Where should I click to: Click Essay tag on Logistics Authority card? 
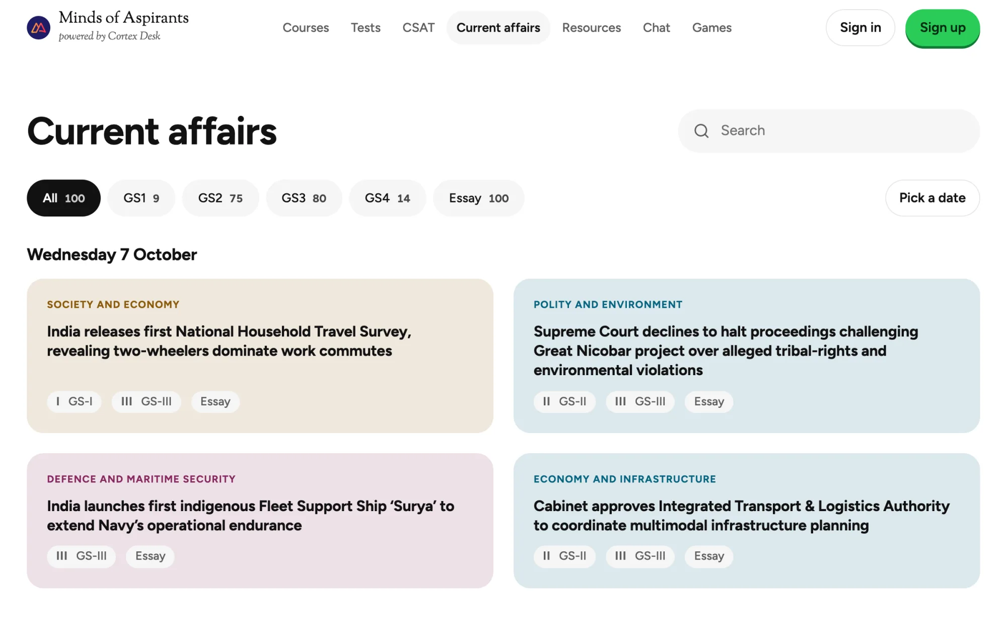pyautogui.click(x=709, y=556)
